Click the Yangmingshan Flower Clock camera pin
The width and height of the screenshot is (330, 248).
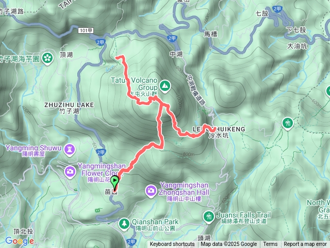coord(70,172)
